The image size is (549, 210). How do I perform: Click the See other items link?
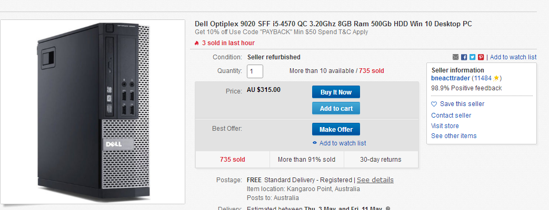[454, 136]
